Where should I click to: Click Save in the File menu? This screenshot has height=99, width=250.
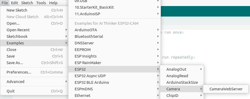click(34, 56)
